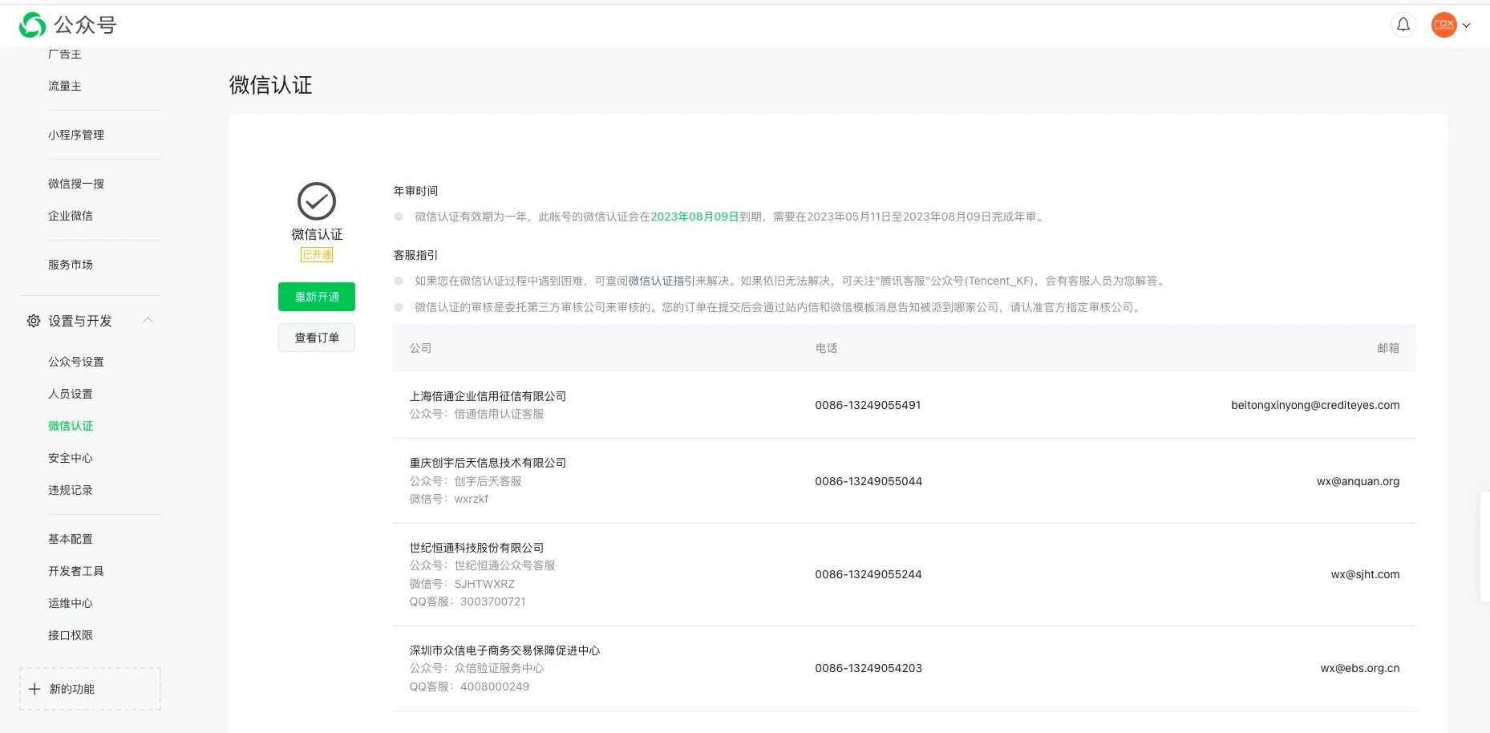Open 安全中心 in the sidebar
This screenshot has width=1490, height=733.
coord(71,458)
